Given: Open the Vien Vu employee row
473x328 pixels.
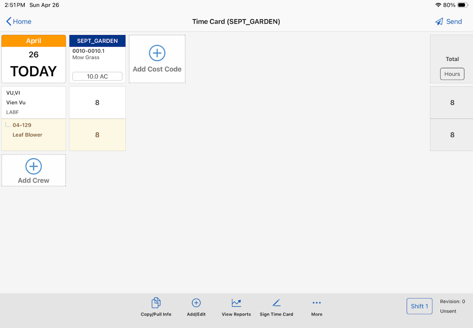Looking at the screenshot, I should (34, 102).
